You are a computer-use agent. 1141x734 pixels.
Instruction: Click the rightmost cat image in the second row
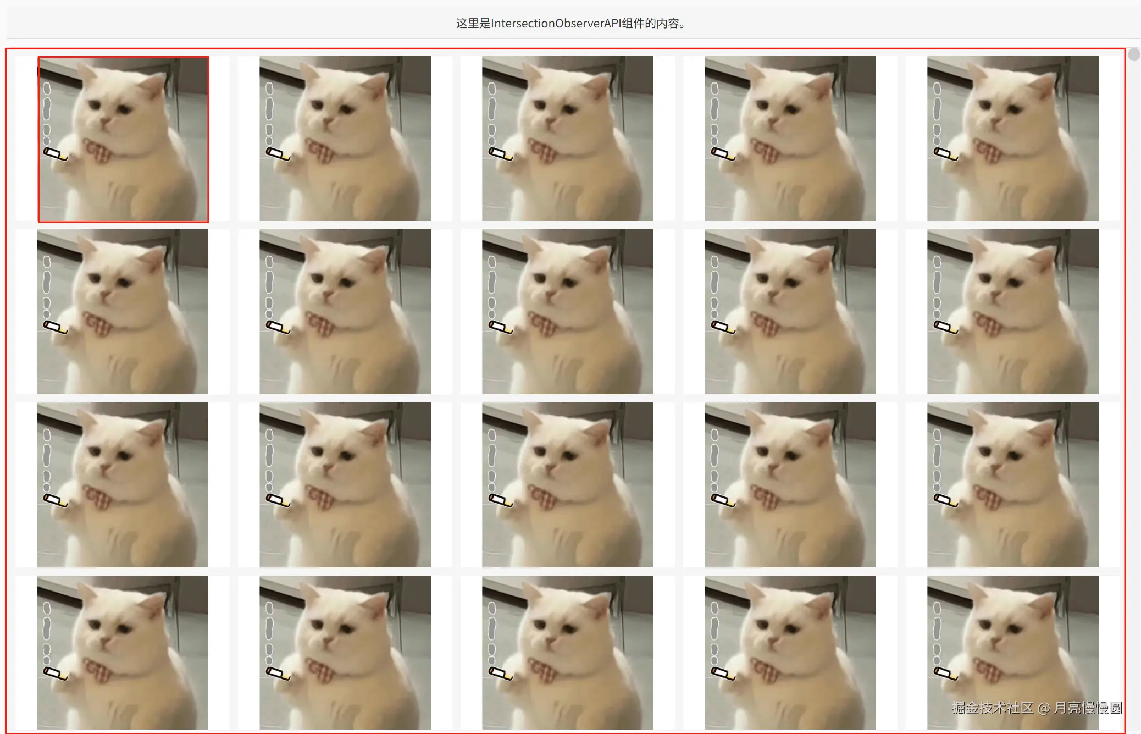click(x=1011, y=311)
